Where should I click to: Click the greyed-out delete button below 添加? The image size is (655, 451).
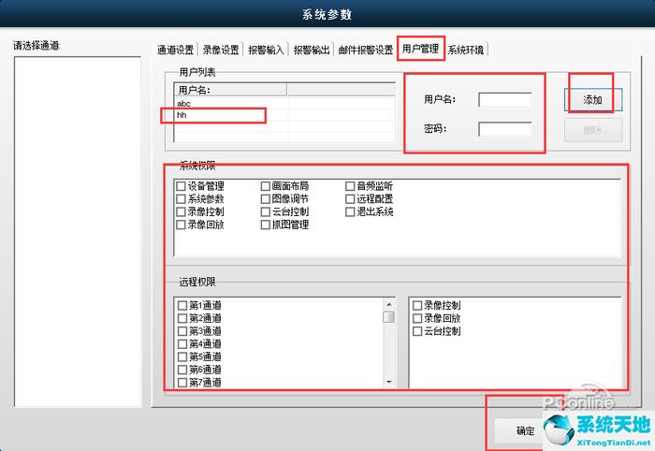click(x=592, y=130)
